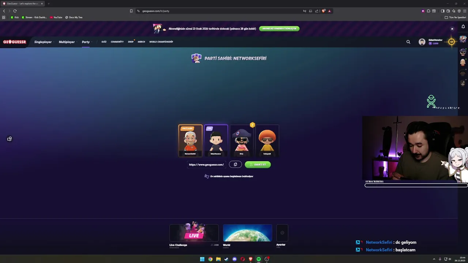The height and width of the screenshot is (263, 468).
Task: Go to the Quiz page
Action: coord(104,42)
